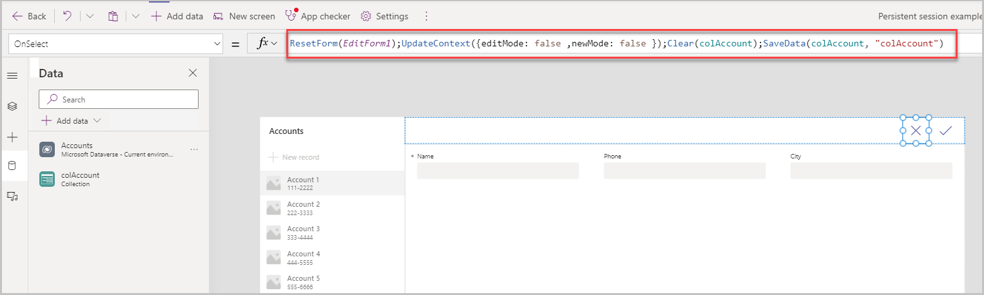The image size is (984, 295).
Task: Click the Account 3 image thumbnail
Action: coord(273,233)
